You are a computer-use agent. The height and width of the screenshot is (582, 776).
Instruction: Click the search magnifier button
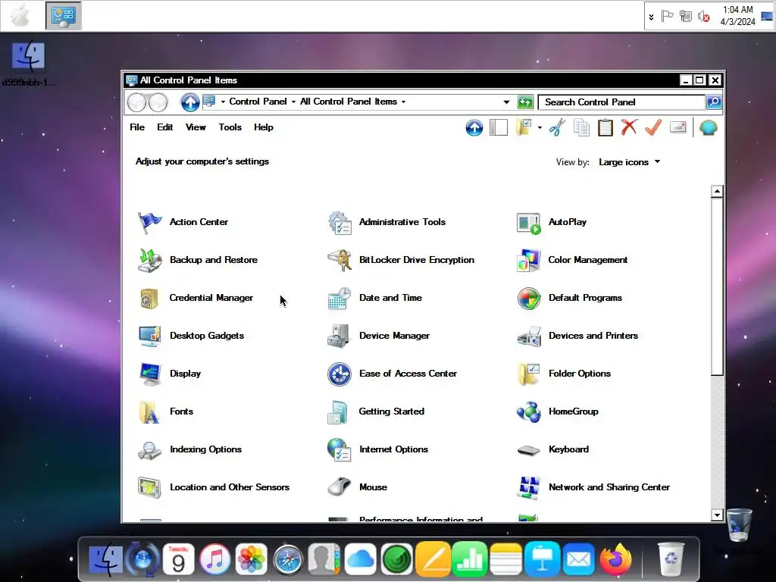714,102
